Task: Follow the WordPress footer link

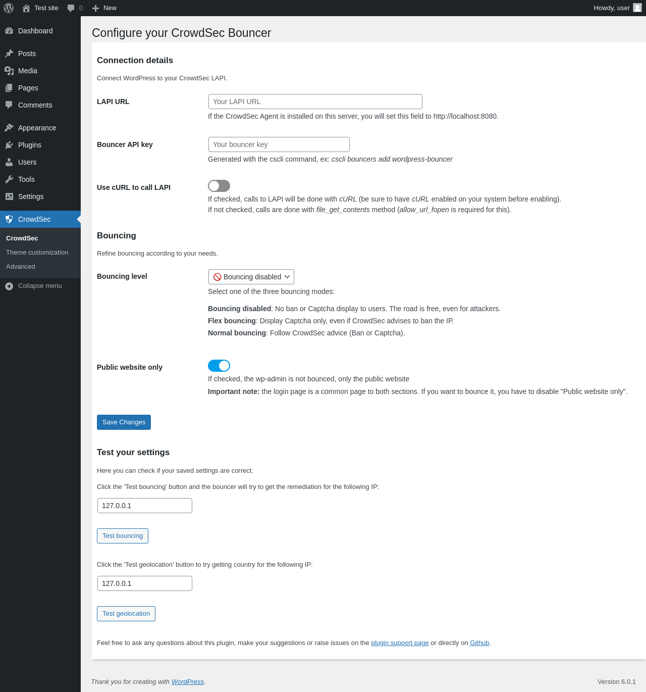Action: tap(188, 682)
